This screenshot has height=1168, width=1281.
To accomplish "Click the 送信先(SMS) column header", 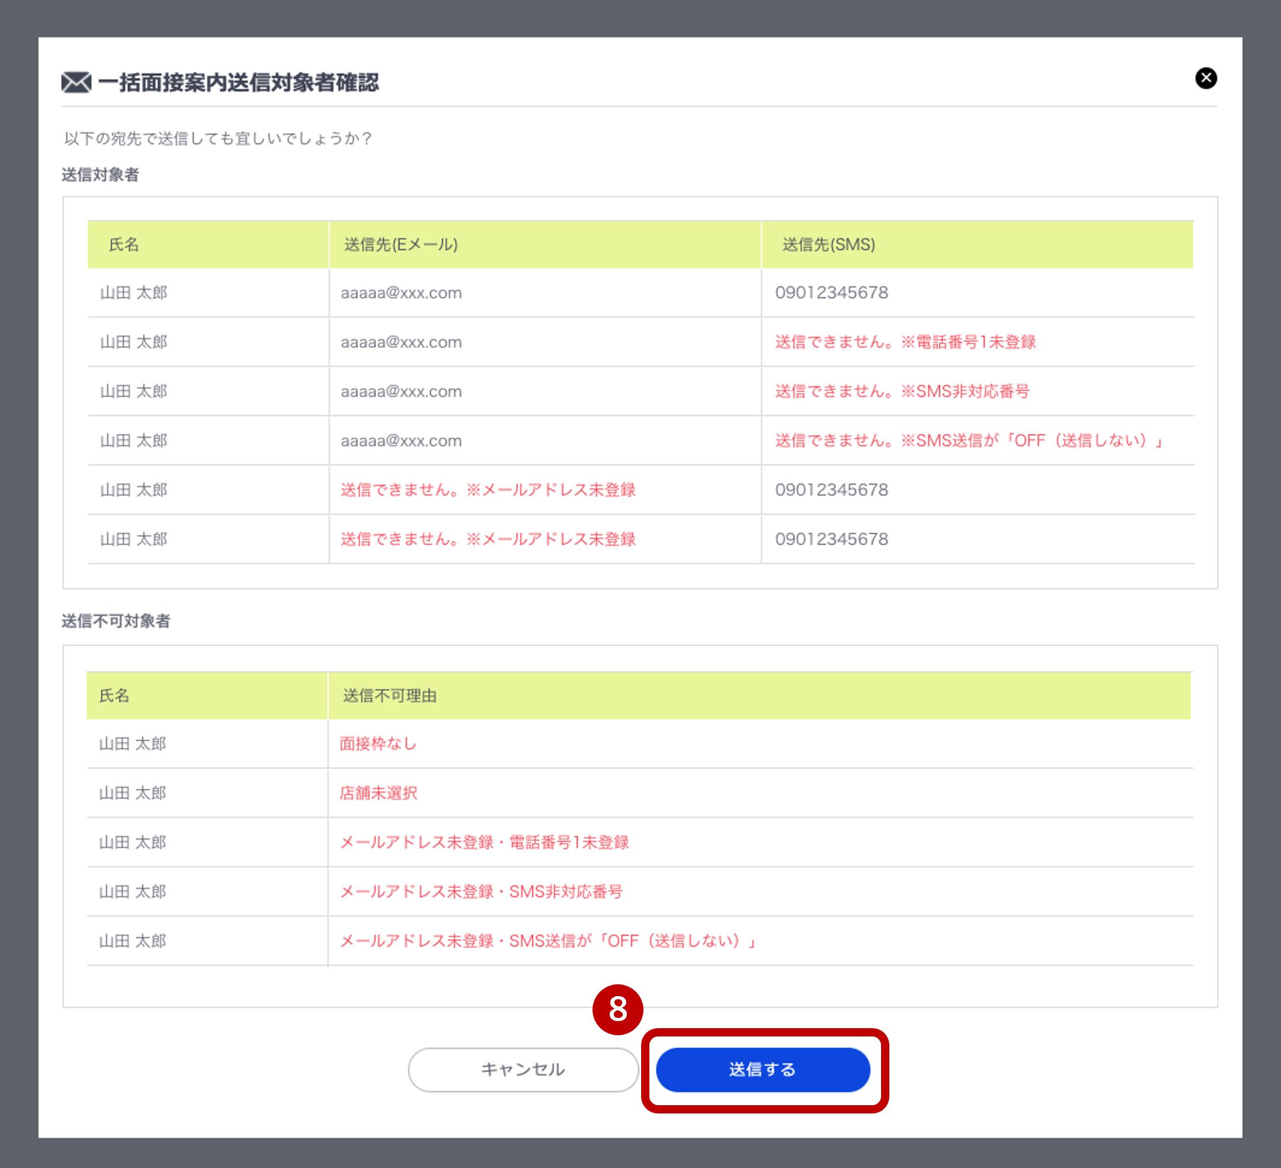I will (x=828, y=245).
